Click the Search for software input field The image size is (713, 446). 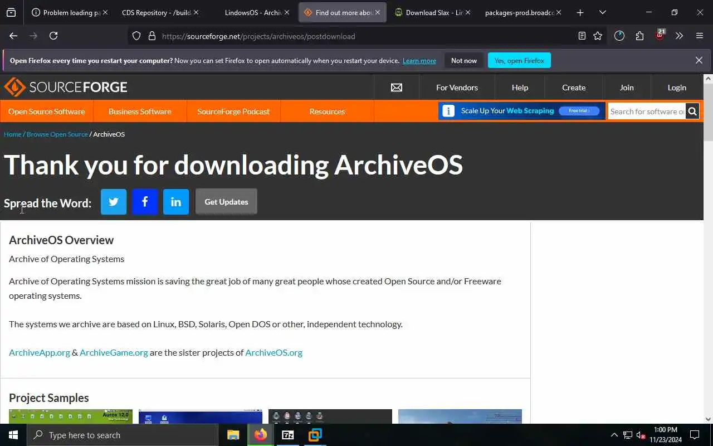click(x=647, y=111)
